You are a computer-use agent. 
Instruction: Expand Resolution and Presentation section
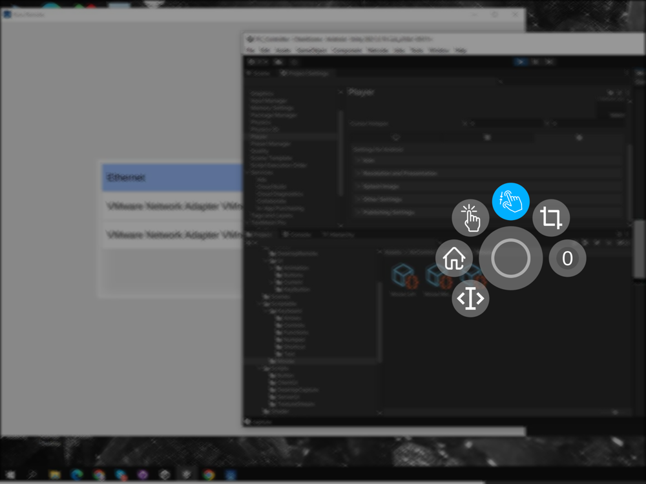tap(488, 173)
